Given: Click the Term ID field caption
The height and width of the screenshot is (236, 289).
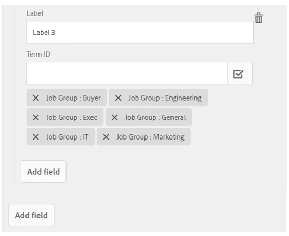Looking at the screenshot, I should coord(38,54).
